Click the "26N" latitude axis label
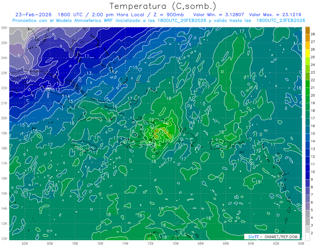This screenshot has width=320, height=247. tap(4, 28)
